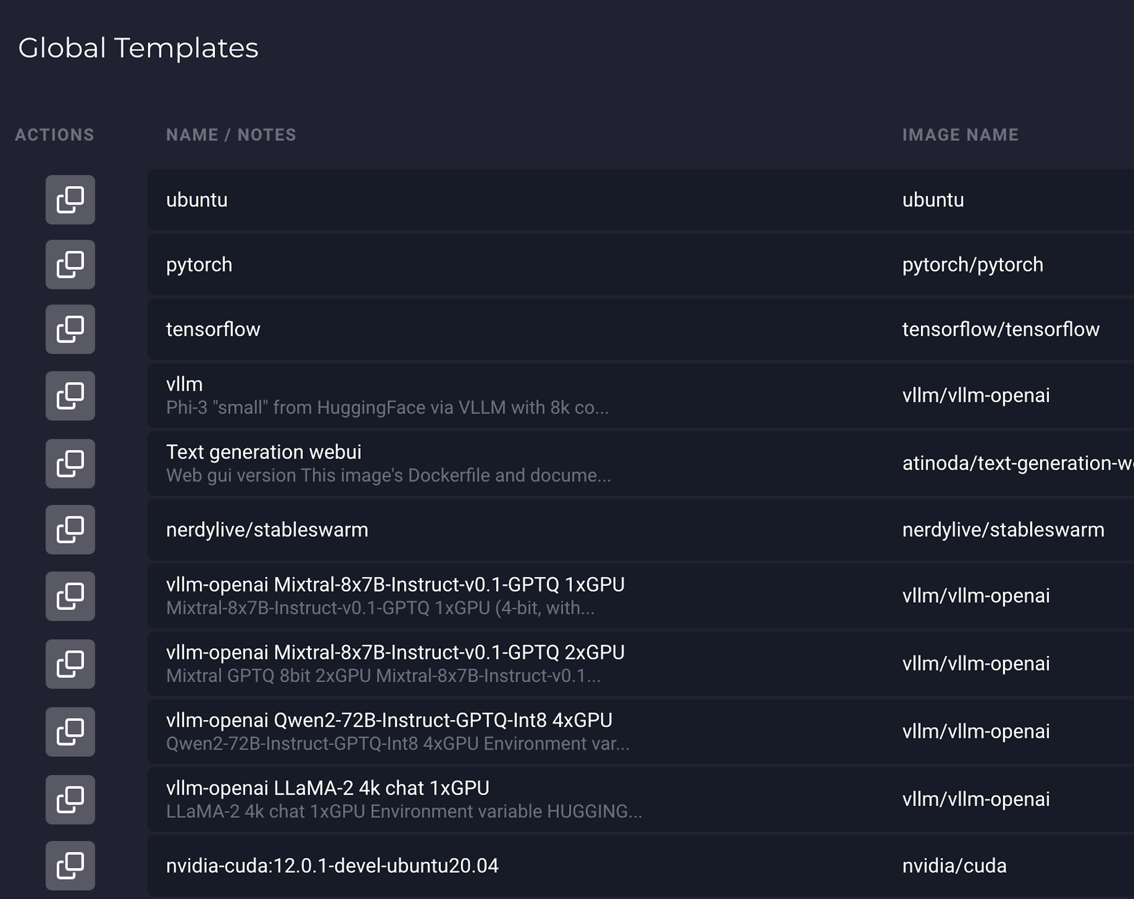
Task: Copy the Mixtral-8x7B 2xGPU template
Action: (70, 664)
